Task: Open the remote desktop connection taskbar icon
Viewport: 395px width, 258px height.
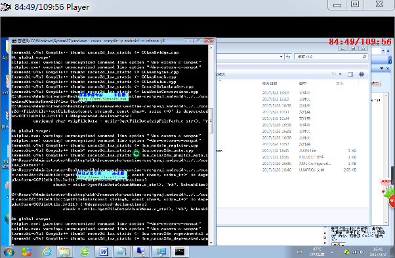Action: tap(141, 251)
